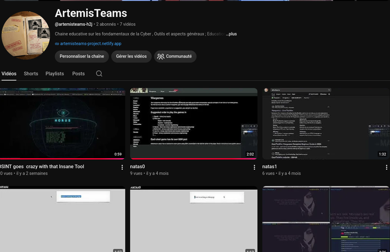Click the @artemisteams-h2j channel handle
Image resolution: width=390 pixels, height=252 pixels.
(x=73, y=24)
